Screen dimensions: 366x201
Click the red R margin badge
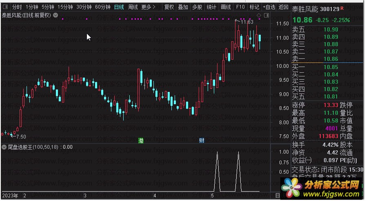[x=342, y=9]
